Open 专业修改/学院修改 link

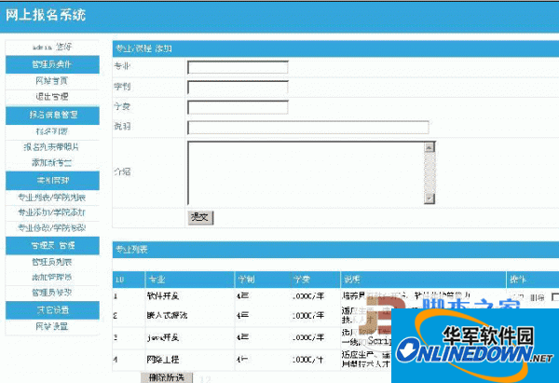coord(52,228)
